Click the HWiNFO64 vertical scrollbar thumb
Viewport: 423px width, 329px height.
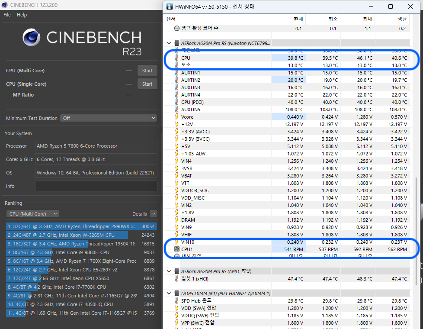[416, 231]
